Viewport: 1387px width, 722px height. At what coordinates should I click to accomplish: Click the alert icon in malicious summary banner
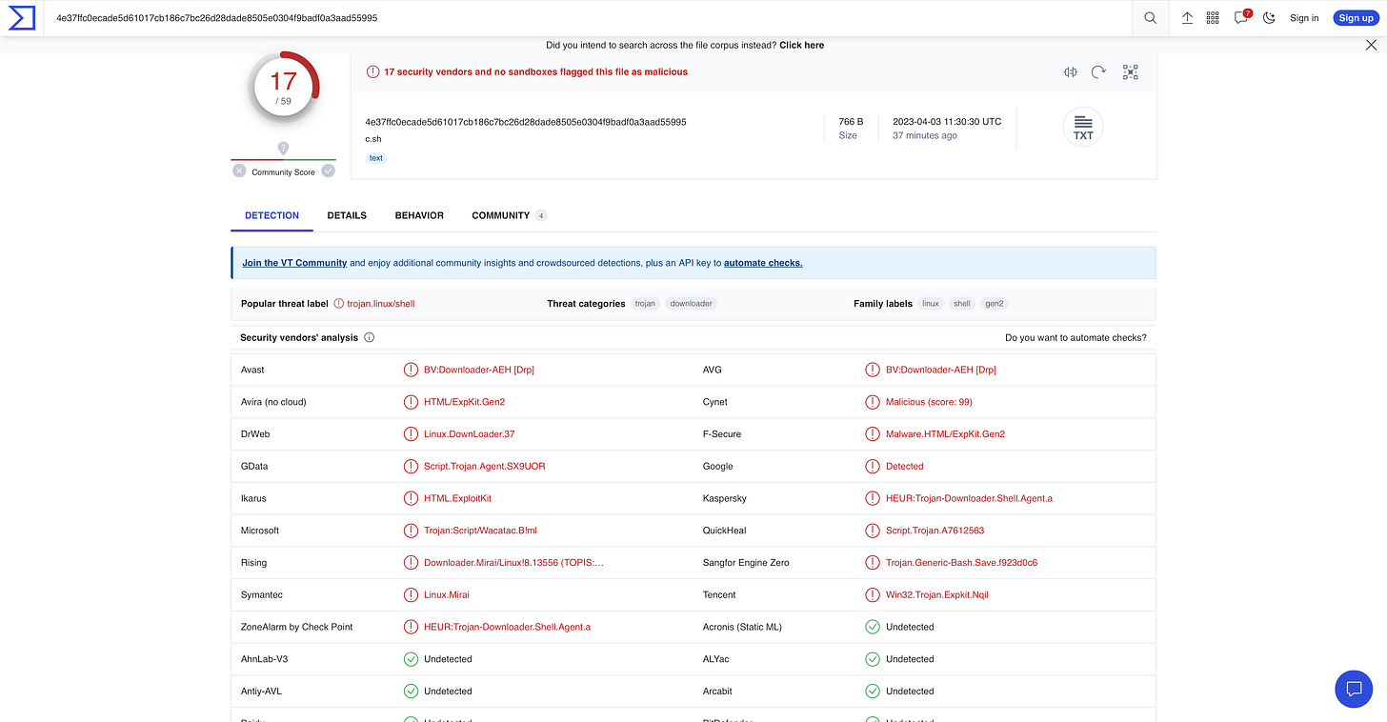[372, 72]
